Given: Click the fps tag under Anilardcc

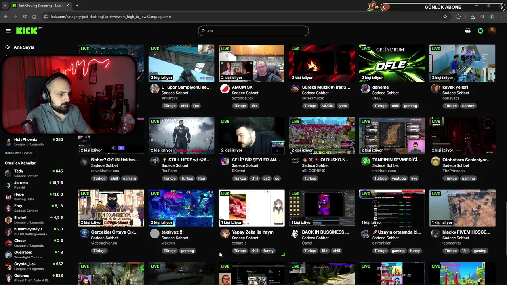Looking at the screenshot, I should (196, 106).
